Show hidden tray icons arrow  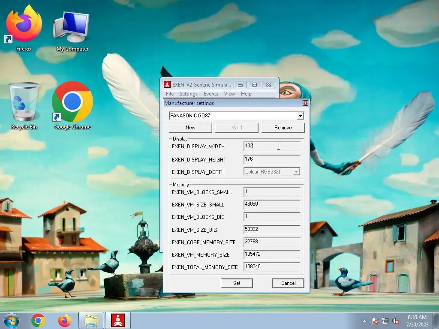pos(364,321)
